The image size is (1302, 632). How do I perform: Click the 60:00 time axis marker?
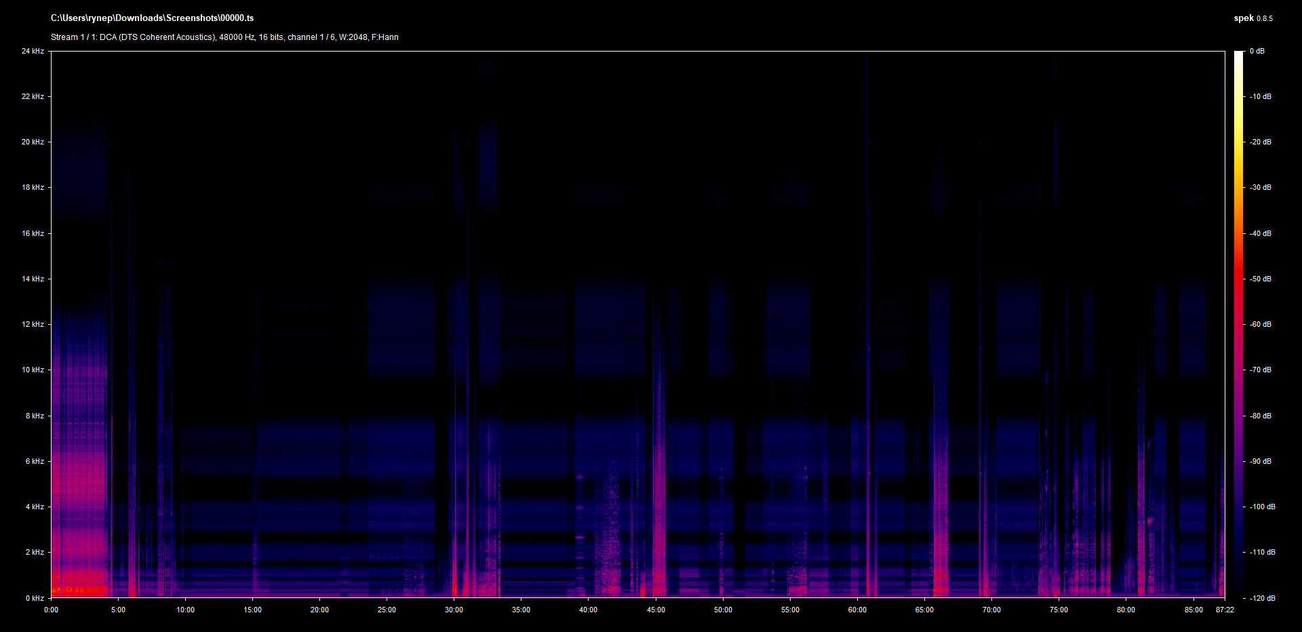coord(857,610)
